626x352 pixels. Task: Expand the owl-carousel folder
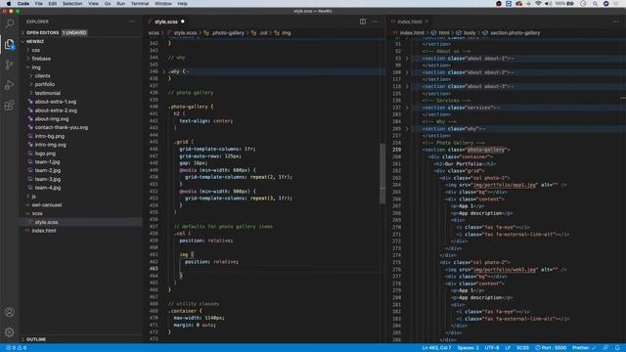tap(47, 204)
